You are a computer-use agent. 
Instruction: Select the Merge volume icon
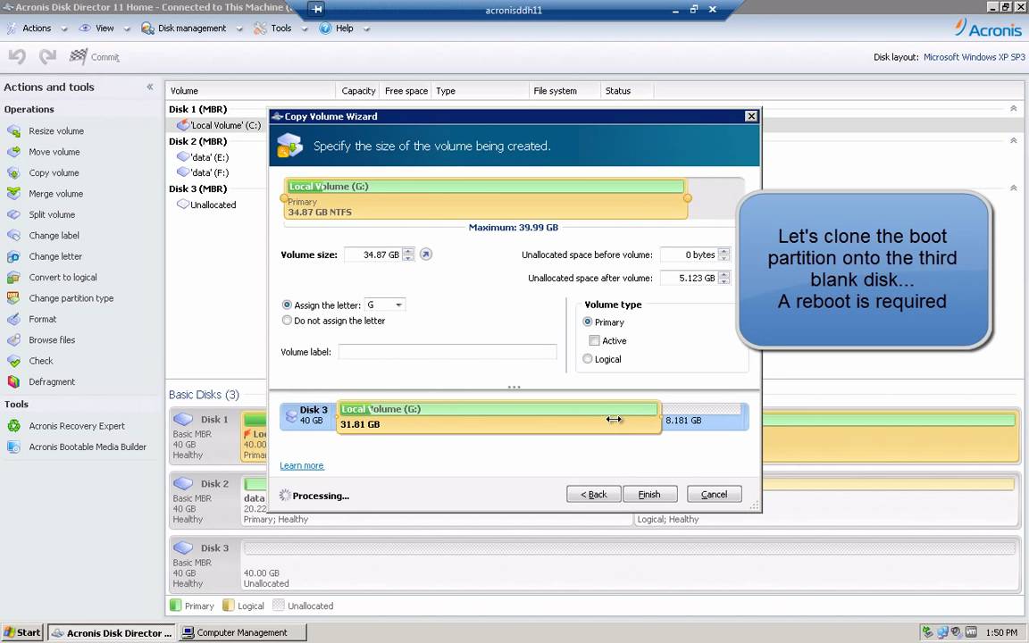click(x=13, y=194)
